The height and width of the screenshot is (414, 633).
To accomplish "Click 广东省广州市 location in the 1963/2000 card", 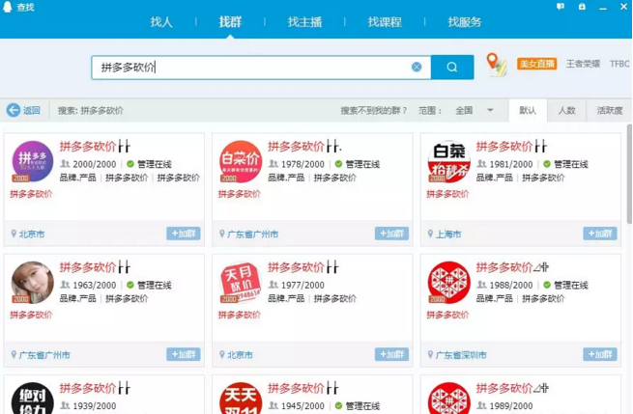I will point(44,355).
